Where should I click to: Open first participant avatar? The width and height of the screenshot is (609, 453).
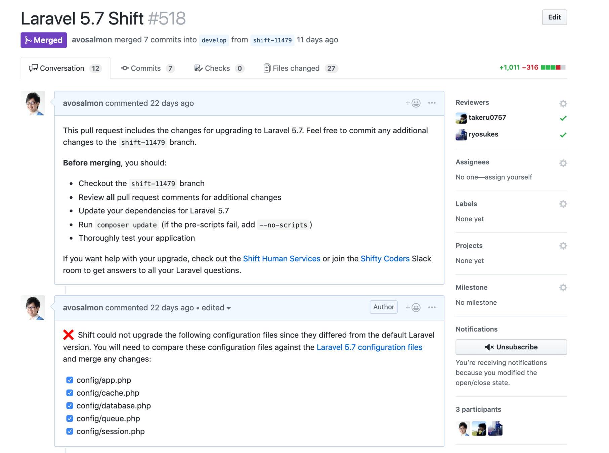tap(463, 429)
